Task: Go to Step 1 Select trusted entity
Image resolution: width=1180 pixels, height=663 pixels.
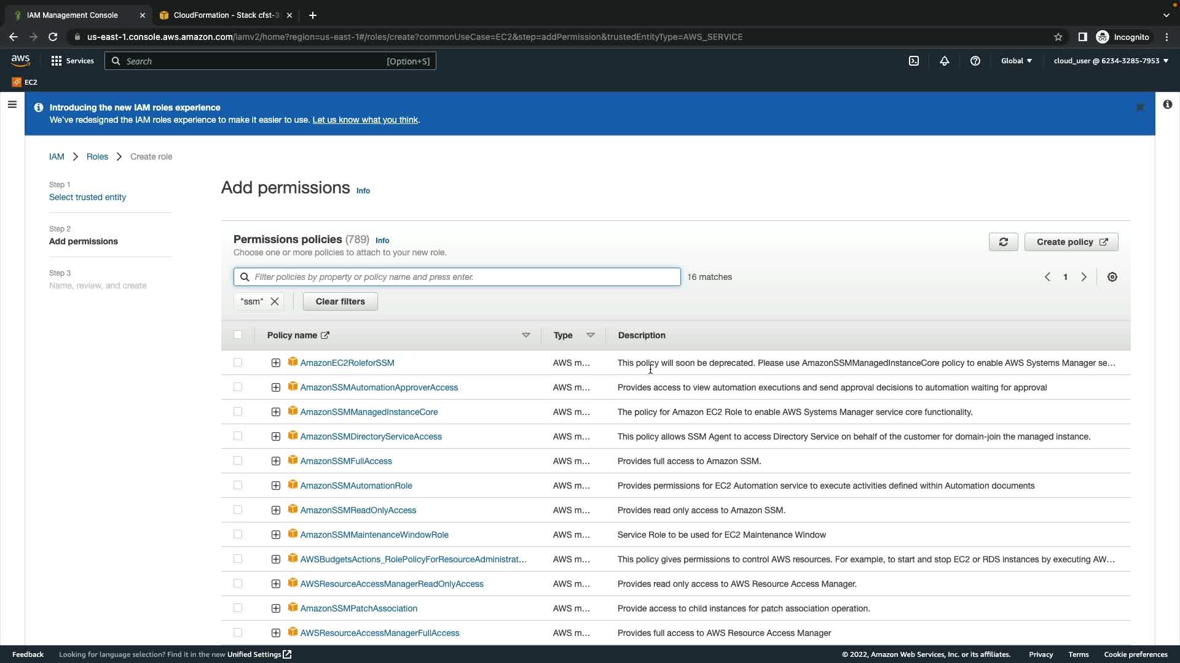Action: click(x=87, y=197)
